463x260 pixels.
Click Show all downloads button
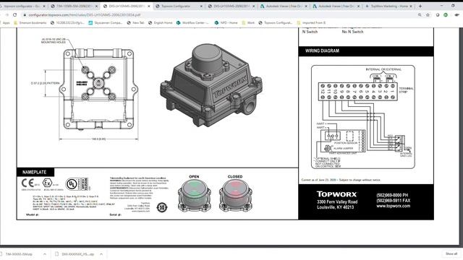point(451,253)
